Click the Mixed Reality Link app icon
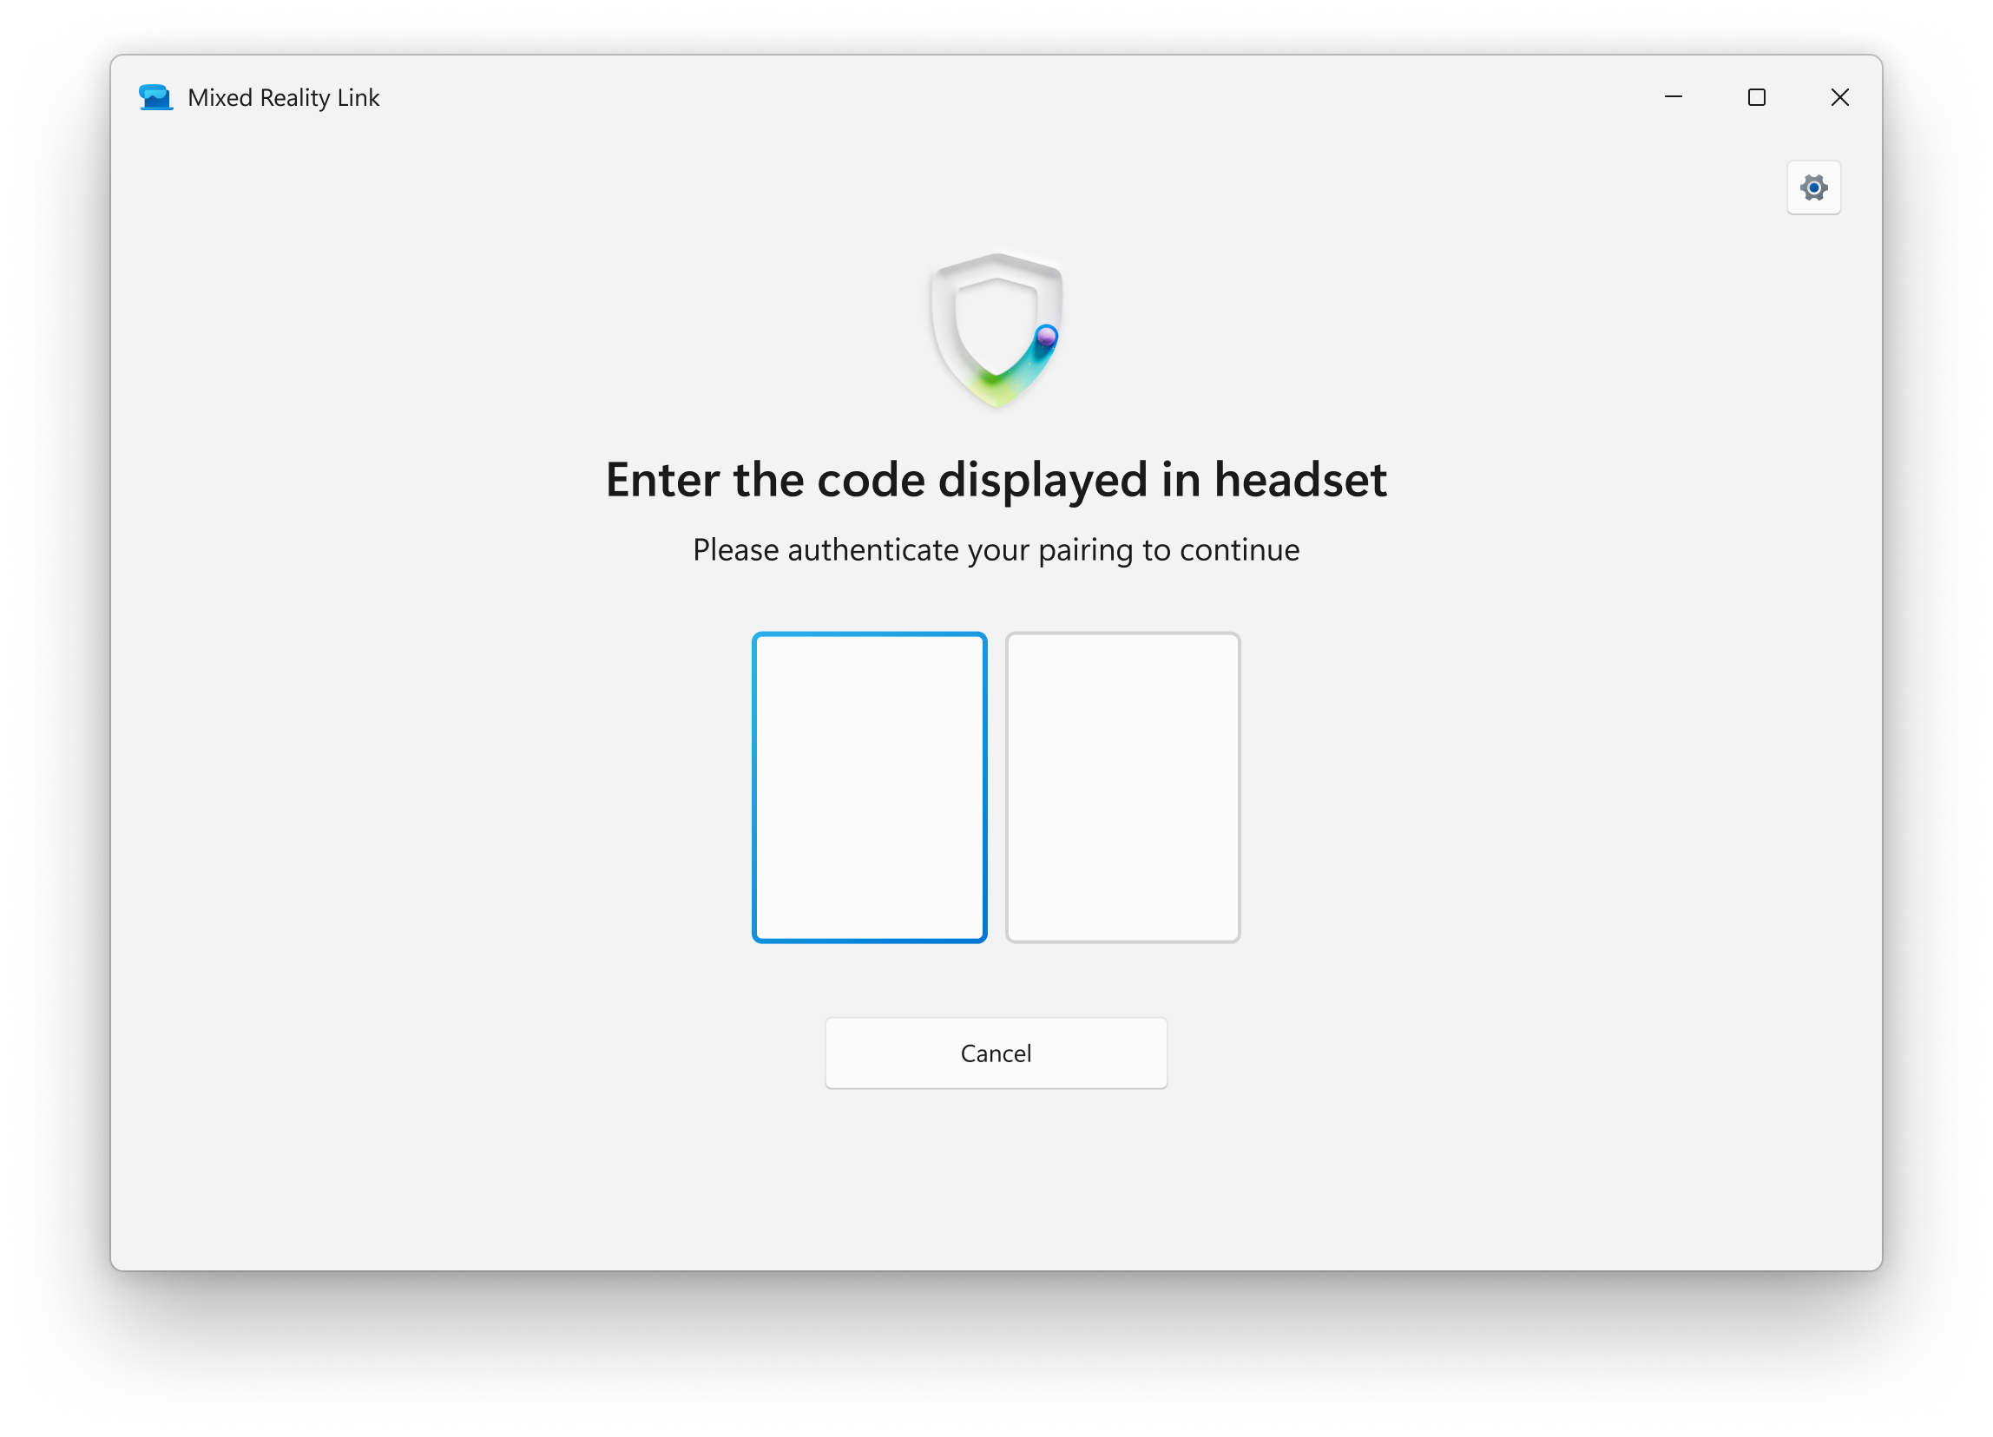This screenshot has width=1993, height=1437. (155, 96)
